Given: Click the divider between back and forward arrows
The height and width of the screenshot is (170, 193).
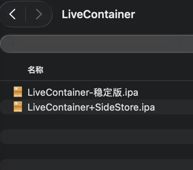Looking at the screenshot, I should [x=26, y=14].
